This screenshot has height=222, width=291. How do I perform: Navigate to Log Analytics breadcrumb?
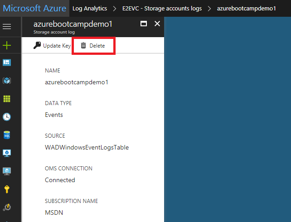click(x=90, y=9)
